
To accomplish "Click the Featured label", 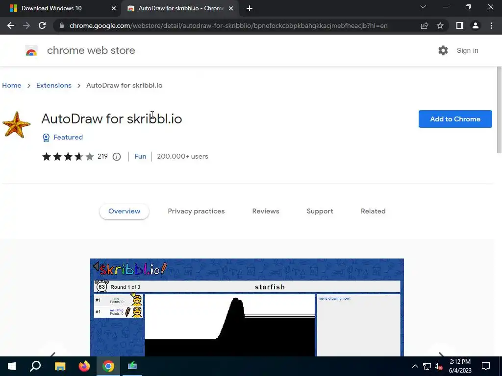I will coord(68,137).
